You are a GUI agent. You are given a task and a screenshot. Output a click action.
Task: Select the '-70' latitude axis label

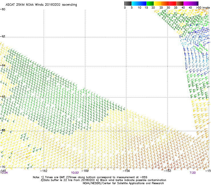3,167
